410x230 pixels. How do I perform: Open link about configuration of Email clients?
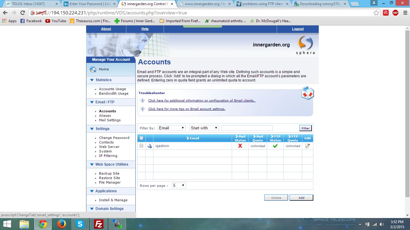(202, 101)
